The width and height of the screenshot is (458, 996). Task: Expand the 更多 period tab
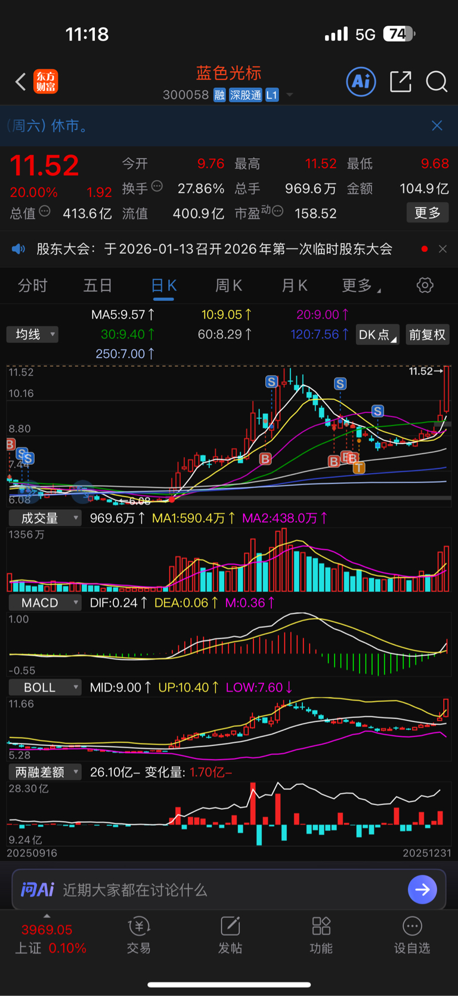point(361,286)
